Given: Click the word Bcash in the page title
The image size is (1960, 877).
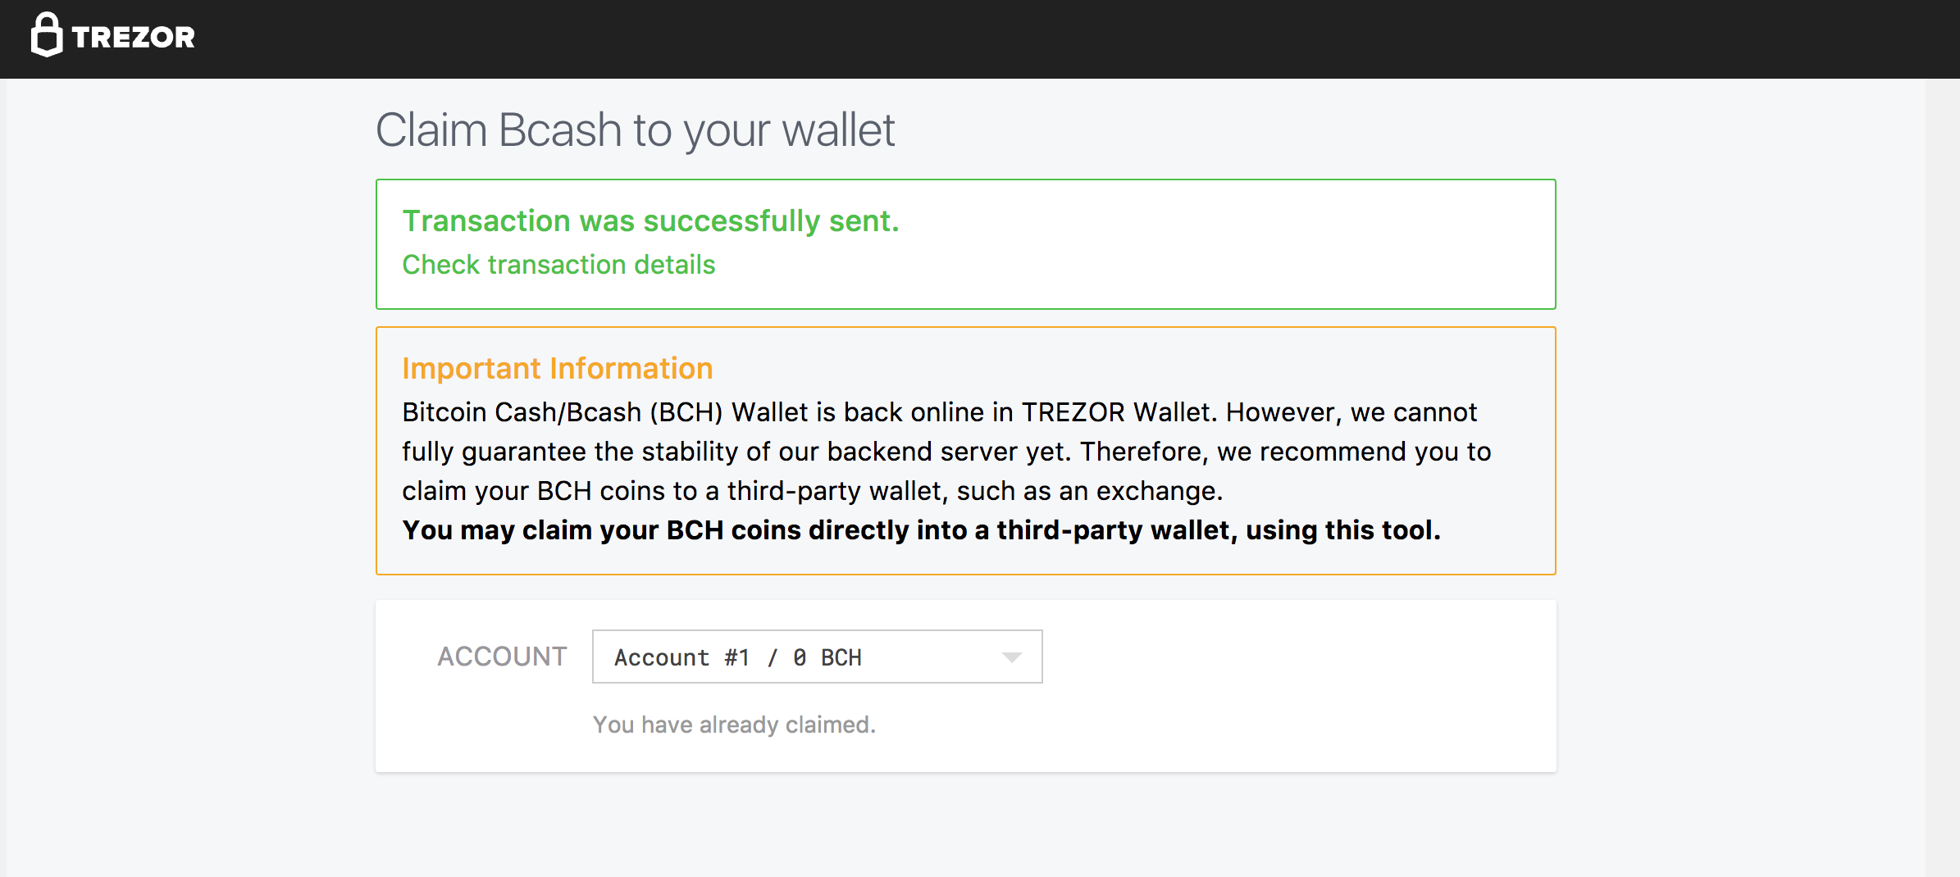Looking at the screenshot, I should (560, 130).
